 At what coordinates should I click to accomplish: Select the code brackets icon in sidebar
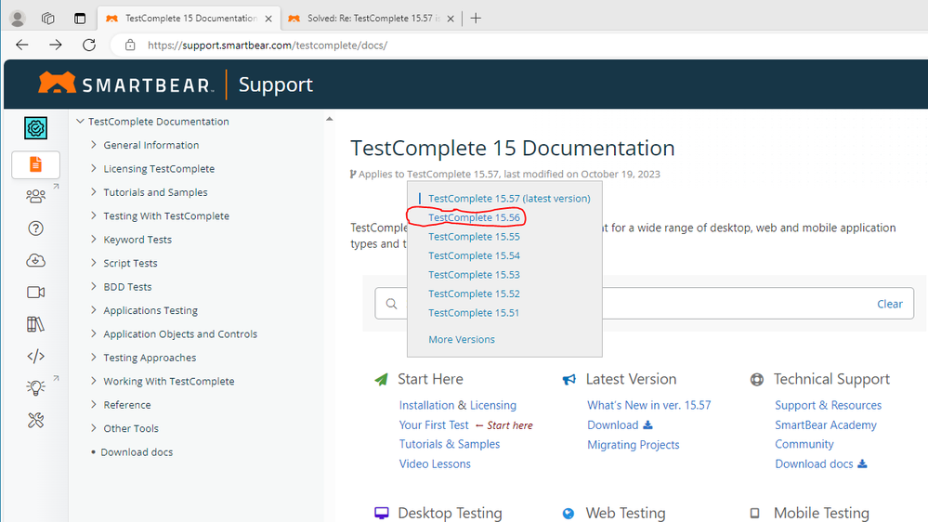(35, 356)
